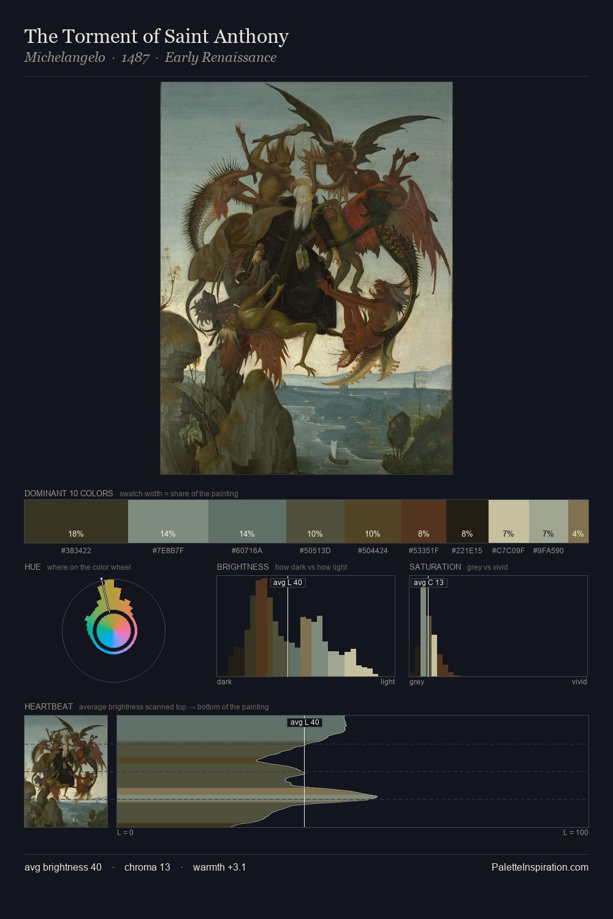The image size is (613, 919).
Task: Click the 'vivid' label under saturation histogram
Action: [x=579, y=682]
